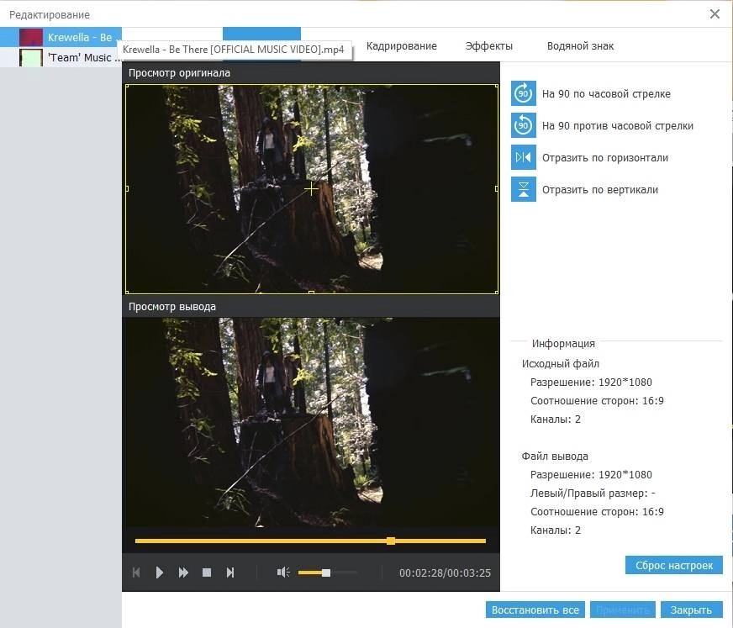733x628 pixels.
Task: Stop the video playback
Action: [207, 573]
